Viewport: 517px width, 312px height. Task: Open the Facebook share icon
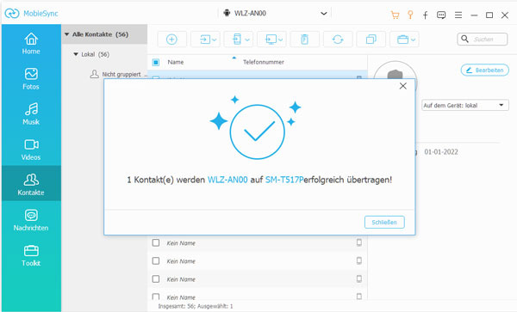[426, 15]
